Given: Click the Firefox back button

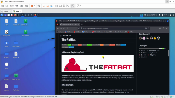Looking at the screenshot, I should click(x=58, y=29).
